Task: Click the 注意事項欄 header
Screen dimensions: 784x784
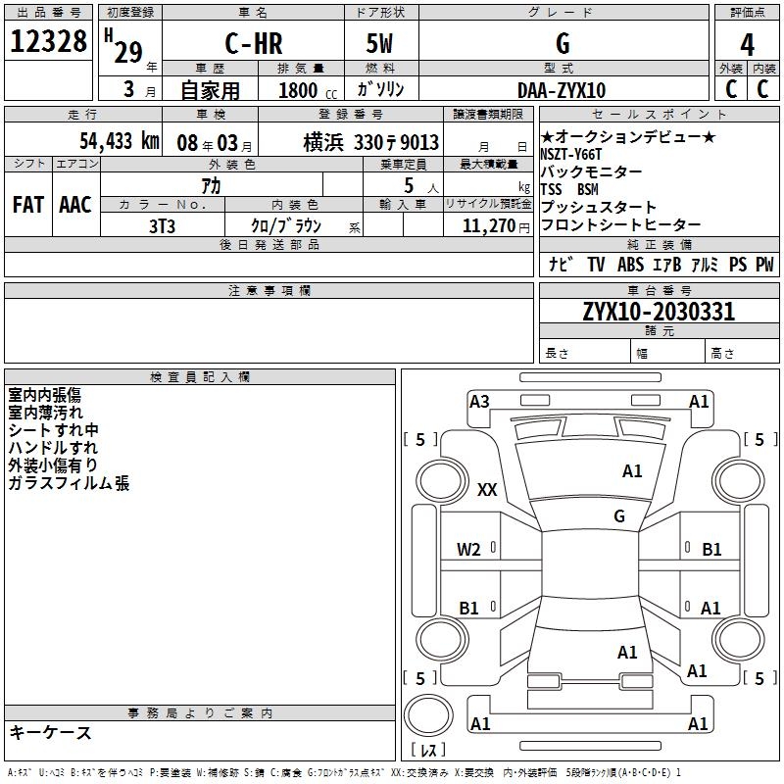Action: [x=269, y=290]
